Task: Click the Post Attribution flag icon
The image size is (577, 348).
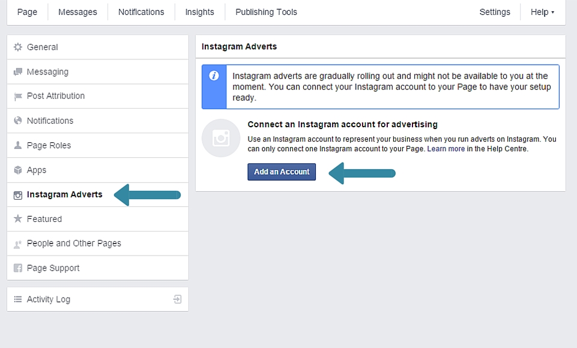Action: tap(17, 97)
